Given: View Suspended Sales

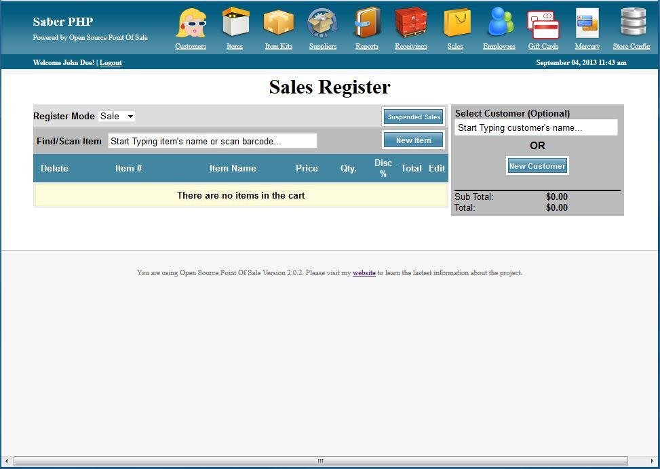Looking at the screenshot, I should pyautogui.click(x=413, y=116).
